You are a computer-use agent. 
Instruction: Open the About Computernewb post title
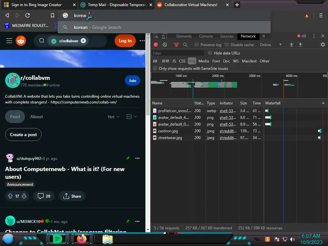click(65, 173)
